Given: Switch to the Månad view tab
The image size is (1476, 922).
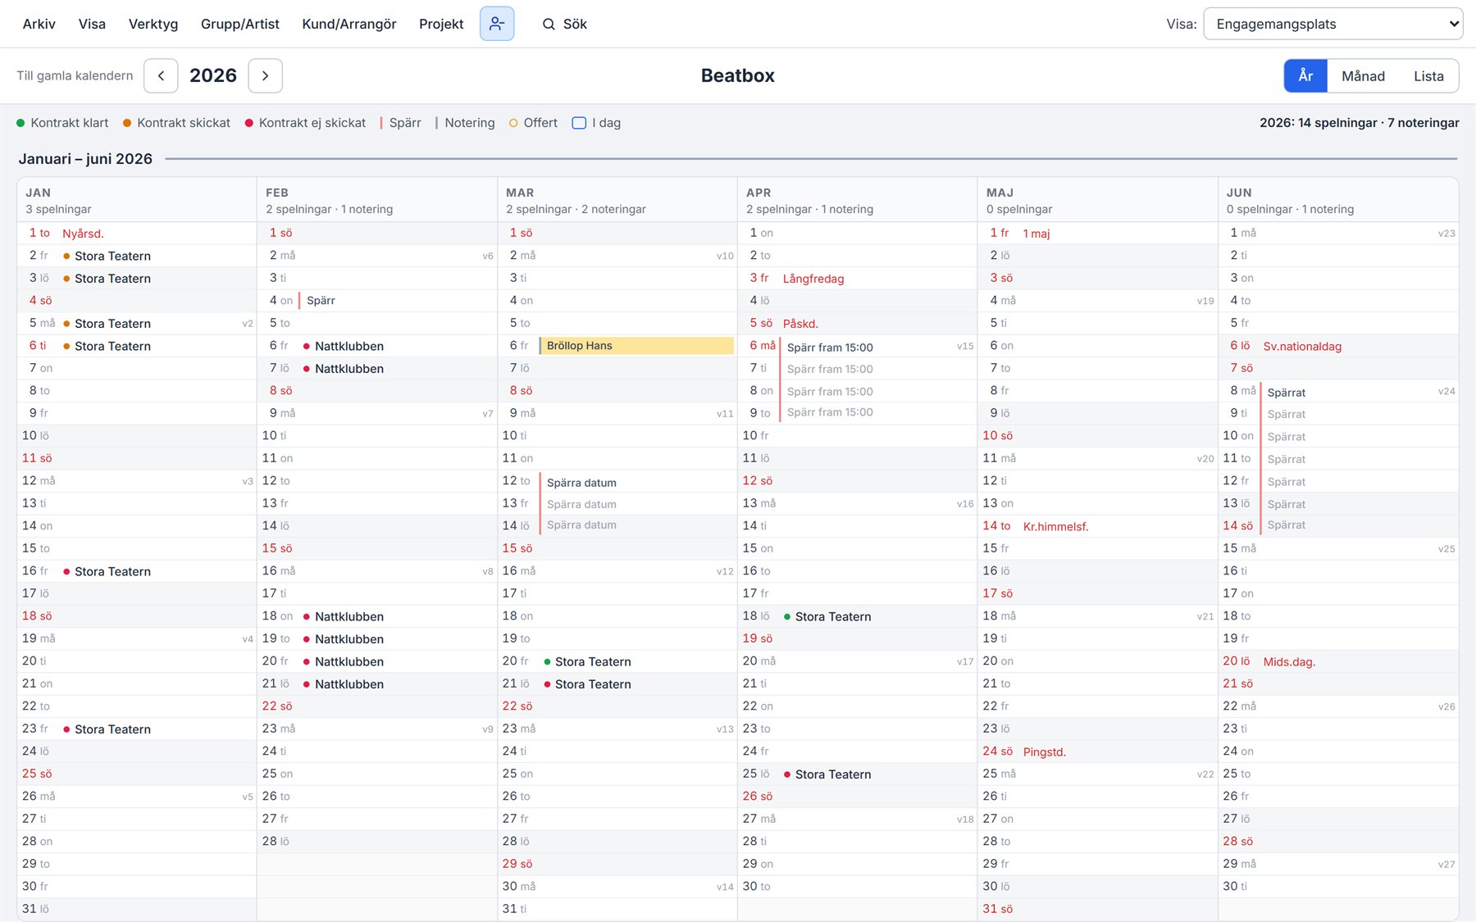Looking at the screenshot, I should pos(1363,75).
